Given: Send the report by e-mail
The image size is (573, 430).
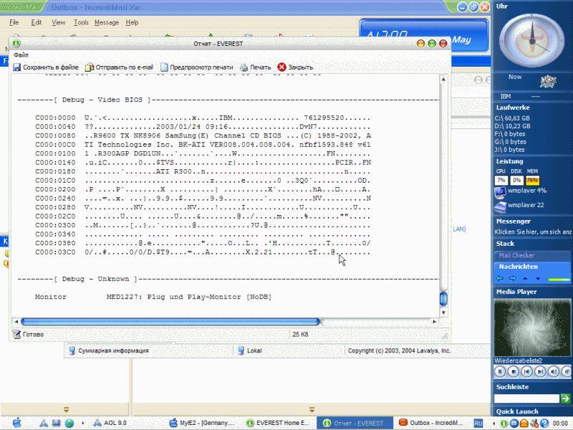Looking at the screenshot, I should 119,67.
